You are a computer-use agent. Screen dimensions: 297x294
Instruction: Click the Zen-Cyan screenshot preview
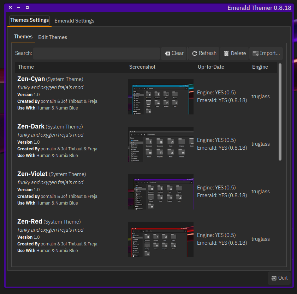pos(161,97)
